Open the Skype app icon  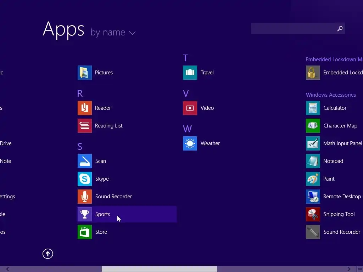point(84,179)
